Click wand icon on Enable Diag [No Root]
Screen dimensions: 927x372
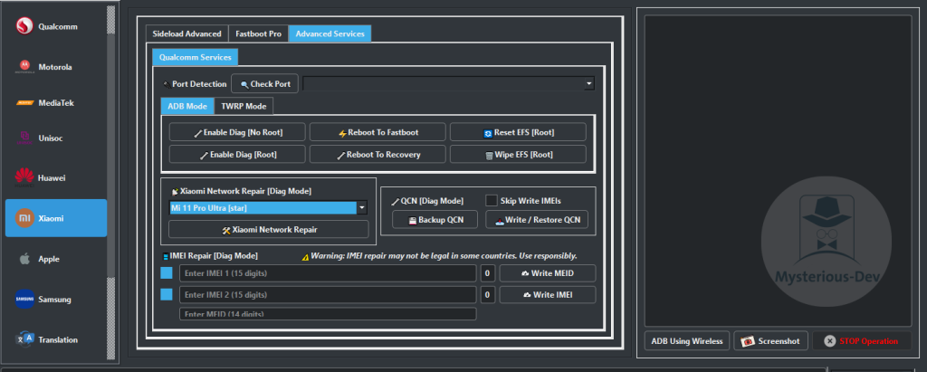[198, 133]
